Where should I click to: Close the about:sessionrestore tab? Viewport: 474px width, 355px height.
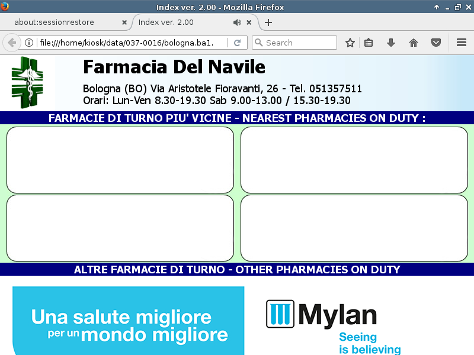pyautogui.click(x=124, y=22)
